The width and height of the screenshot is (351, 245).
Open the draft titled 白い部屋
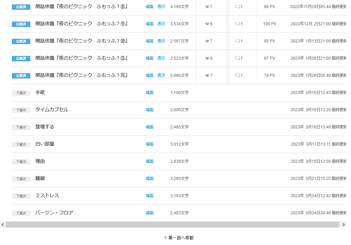(45, 144)
